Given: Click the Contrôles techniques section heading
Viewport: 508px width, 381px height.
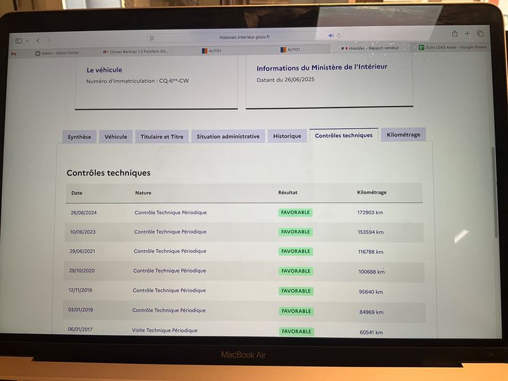Looking at the screenshot, I should coord(109,173).
